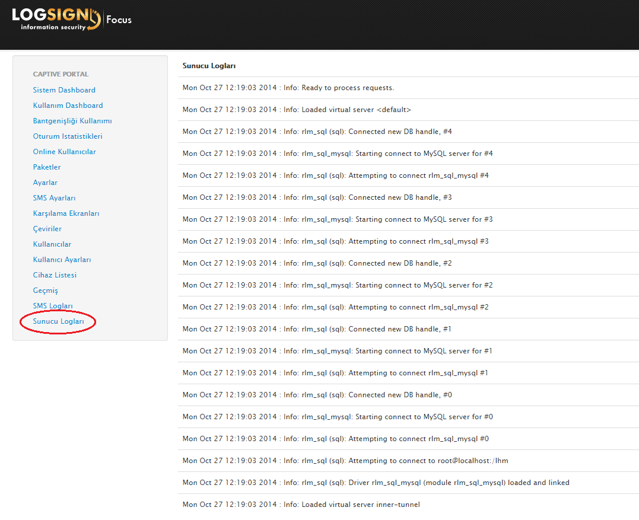Image resolution: width=639 pixels, height=520 pixels.
Task: Select row 'Attempting to connect to root@localhost:/lhm'
Action: click(408, 462)
